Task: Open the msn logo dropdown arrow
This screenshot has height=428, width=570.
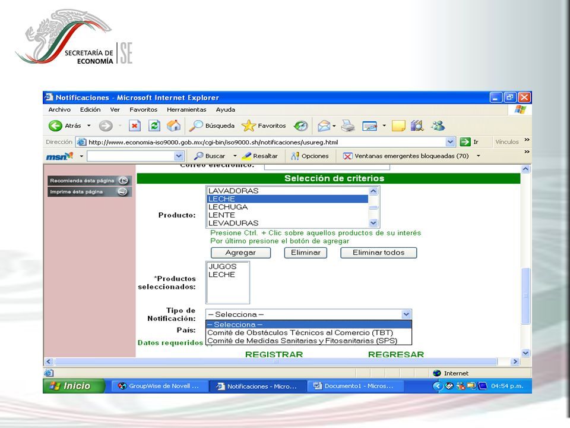Action: (81, 156)
